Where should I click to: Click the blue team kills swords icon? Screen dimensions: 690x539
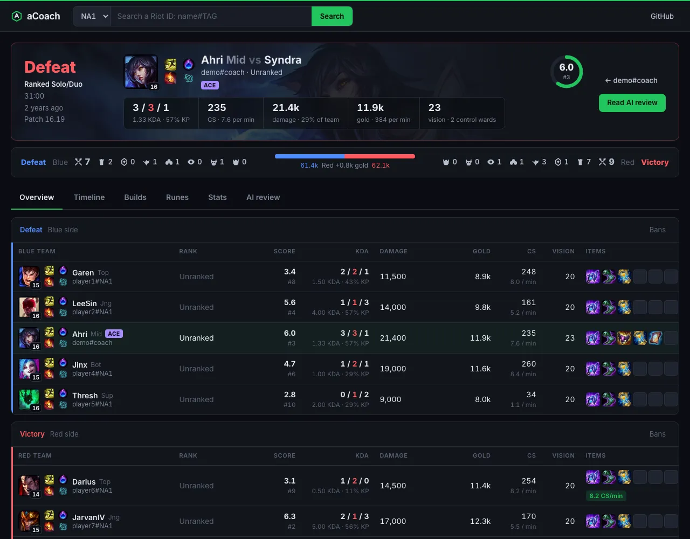pos(78,162)
